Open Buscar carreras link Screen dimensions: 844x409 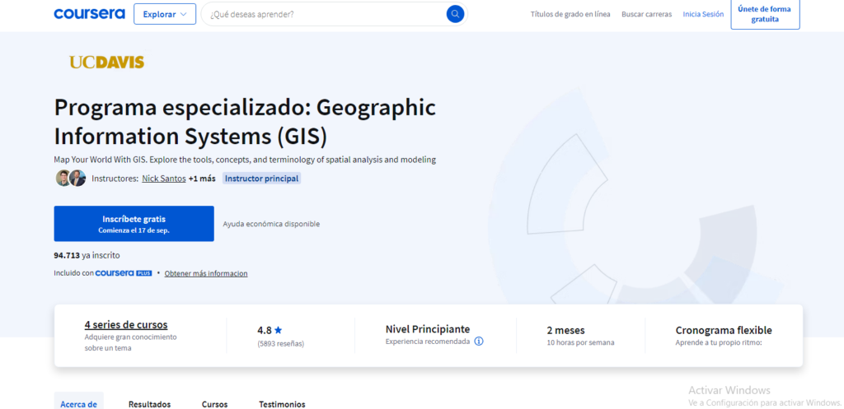(646, 14)
